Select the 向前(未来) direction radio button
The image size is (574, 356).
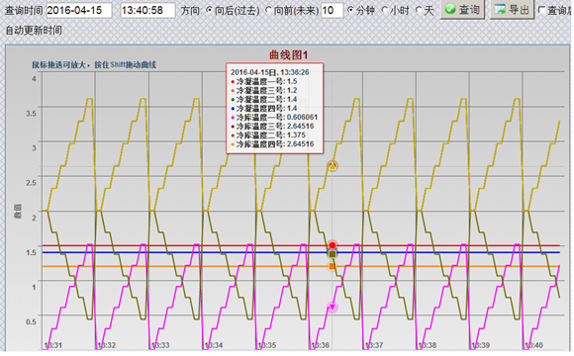(x=268, y=10)
